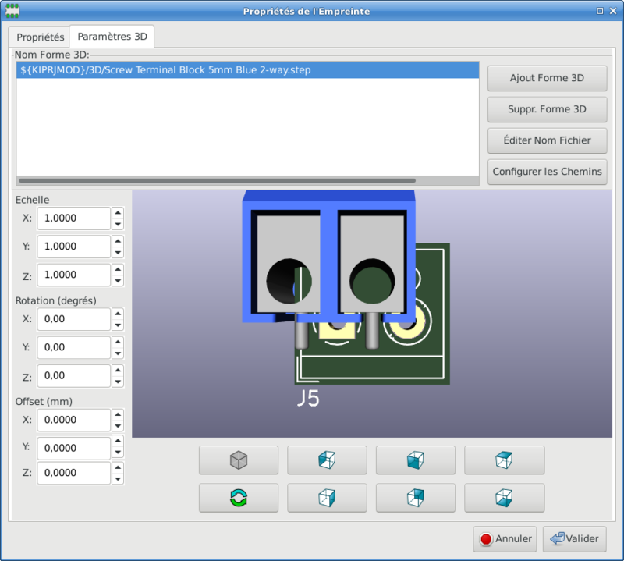Cancel with the Annuler button
This screenshot has height=561, width=624.
[x=505, y=538]
